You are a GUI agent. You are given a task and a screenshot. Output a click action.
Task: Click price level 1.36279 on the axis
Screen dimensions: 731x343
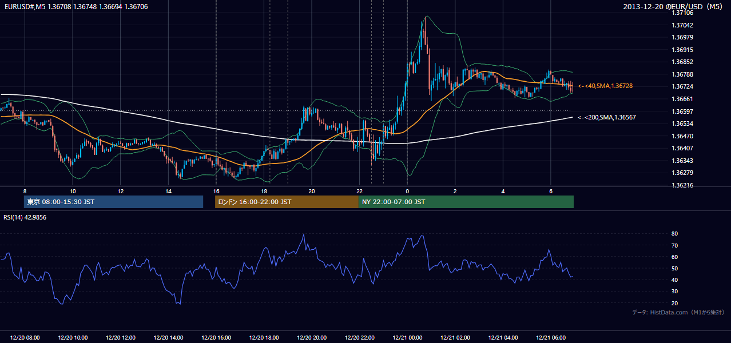[684, 173]
